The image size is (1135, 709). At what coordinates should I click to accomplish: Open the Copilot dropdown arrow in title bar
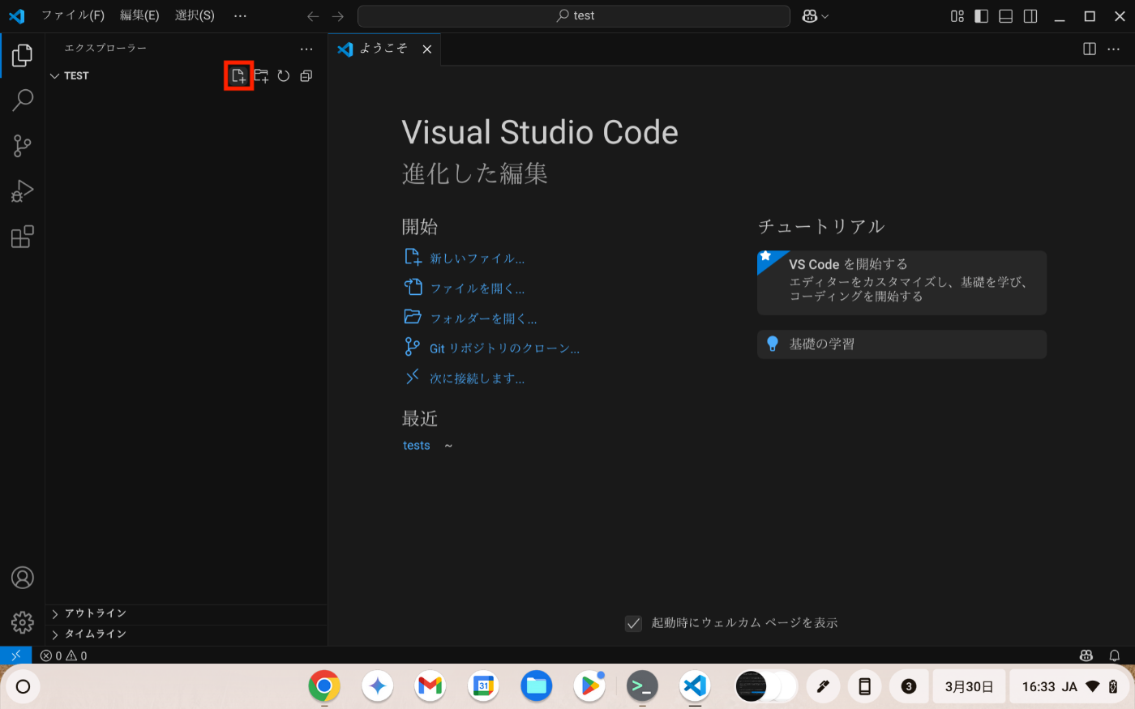tap(825, 16)
